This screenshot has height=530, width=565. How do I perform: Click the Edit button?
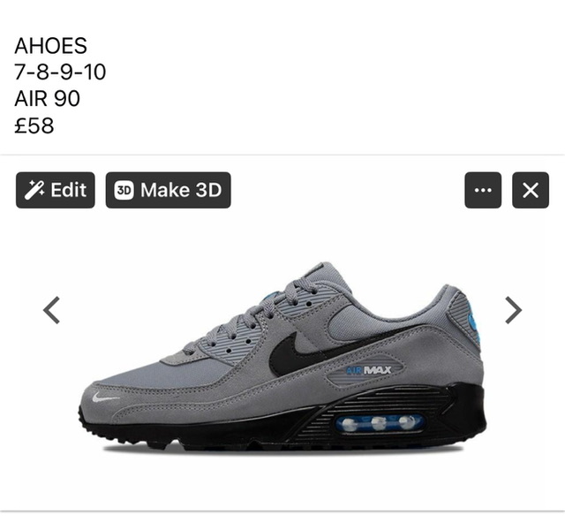tap(55, 190)
